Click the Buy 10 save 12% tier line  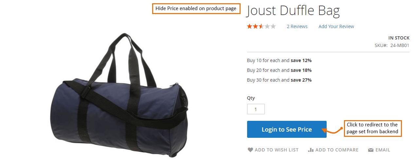(x=279, y=60)
